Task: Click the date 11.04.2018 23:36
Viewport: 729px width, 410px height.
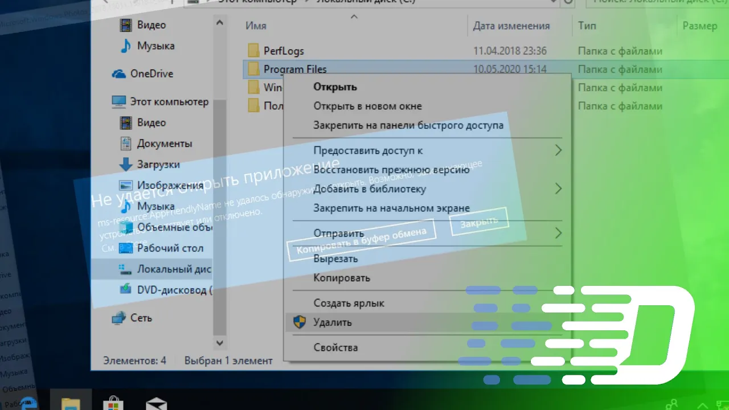Action: coord(510,51)
